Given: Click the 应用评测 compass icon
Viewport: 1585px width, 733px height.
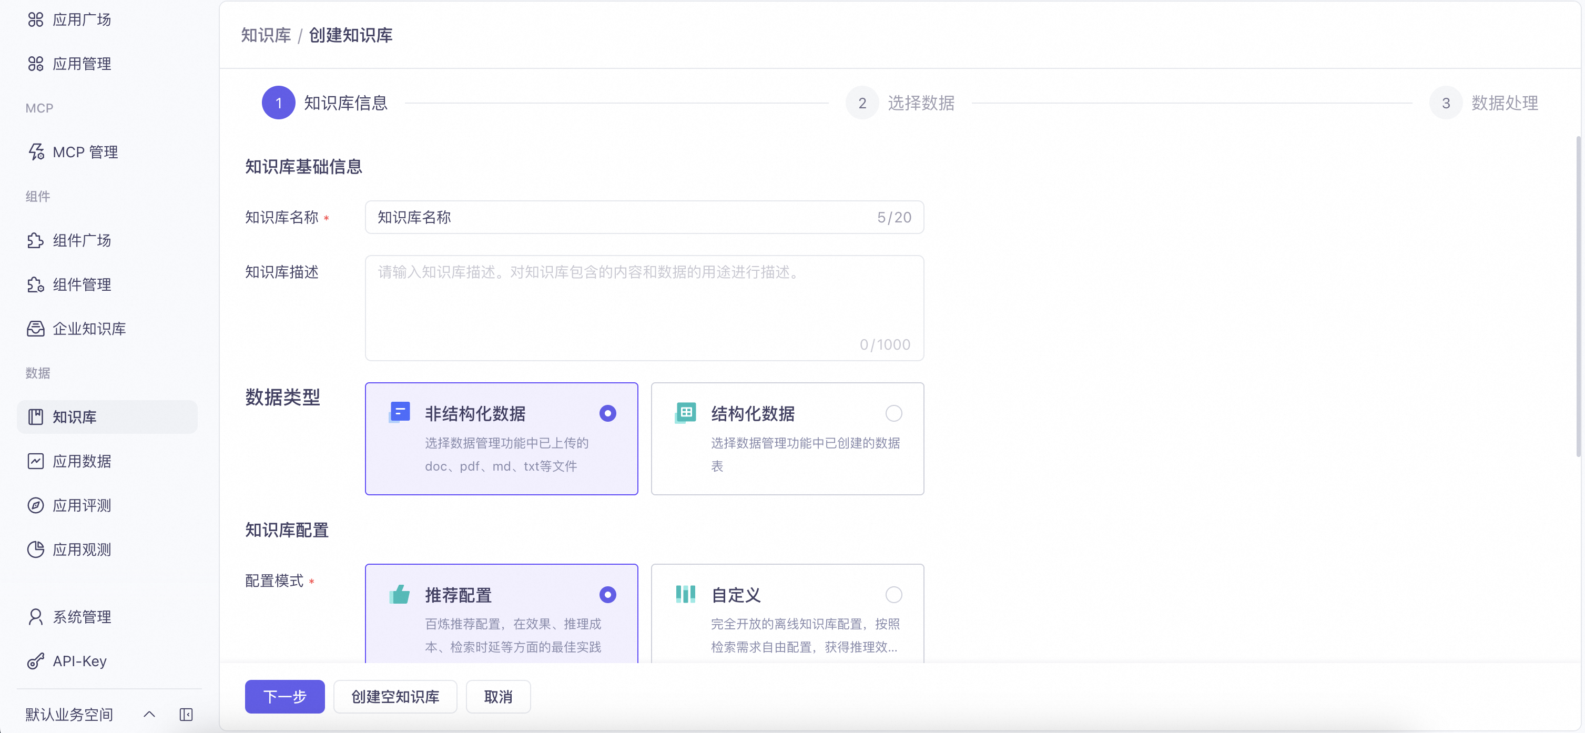Looking at the screenshot, I should pos(36,505).
